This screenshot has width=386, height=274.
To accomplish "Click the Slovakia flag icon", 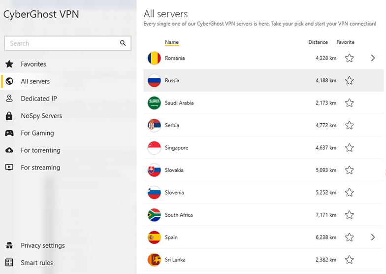I will pyautogui.click(x=154, y=170).
